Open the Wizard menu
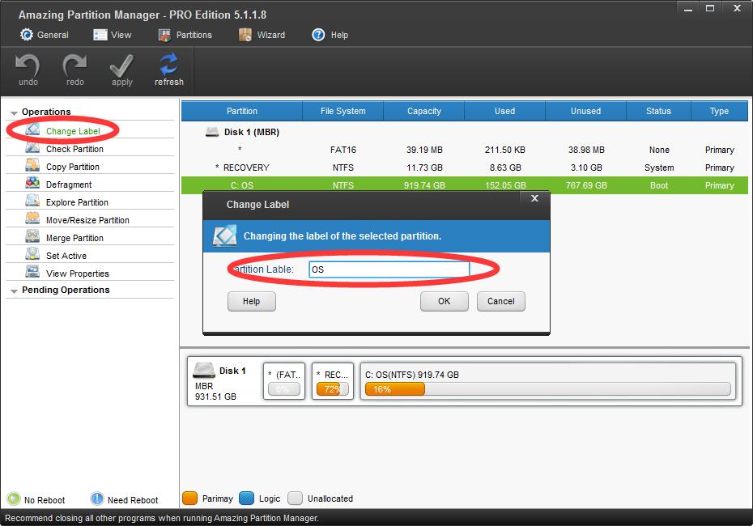 262,35
